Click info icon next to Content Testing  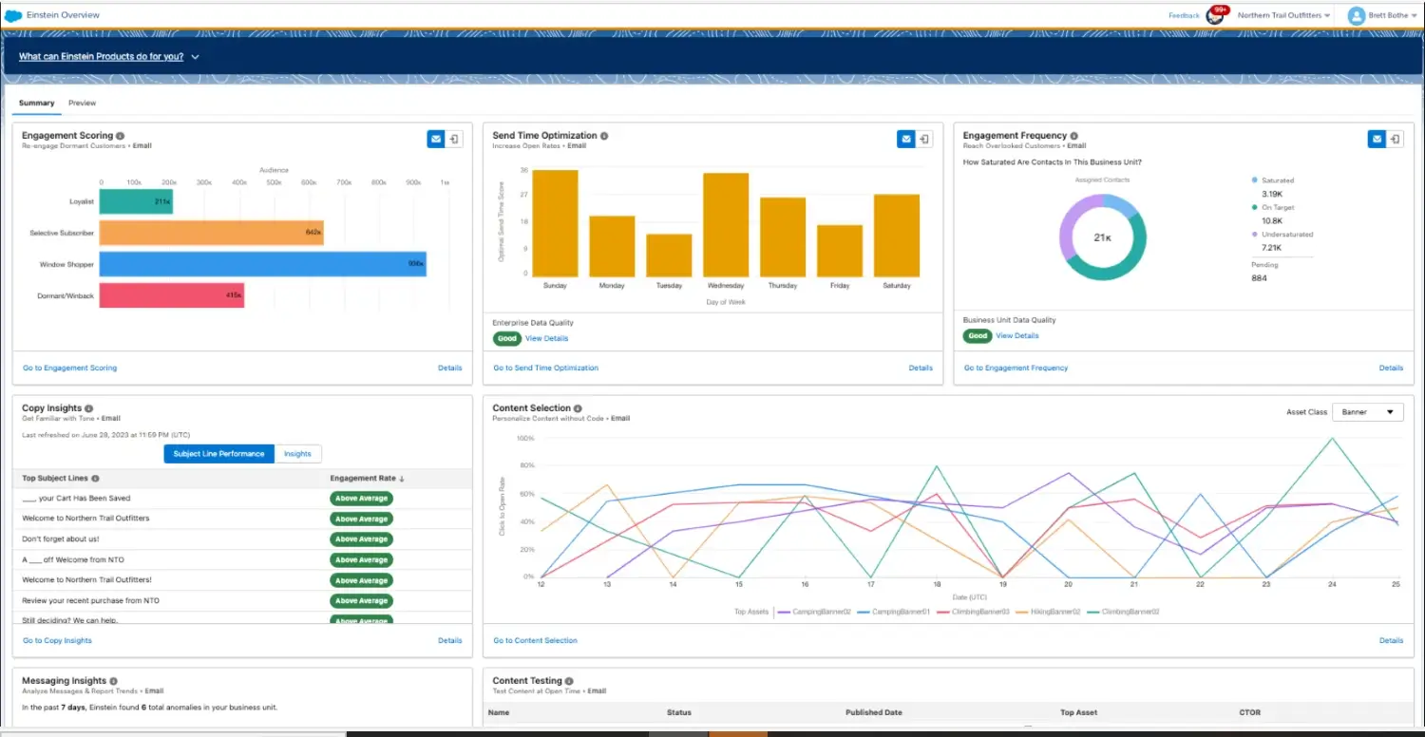coord(569,681)
